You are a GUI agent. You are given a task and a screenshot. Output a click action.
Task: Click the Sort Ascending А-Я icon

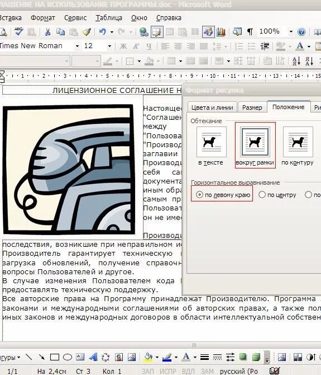pyautogui.click(x=296, y=61)
